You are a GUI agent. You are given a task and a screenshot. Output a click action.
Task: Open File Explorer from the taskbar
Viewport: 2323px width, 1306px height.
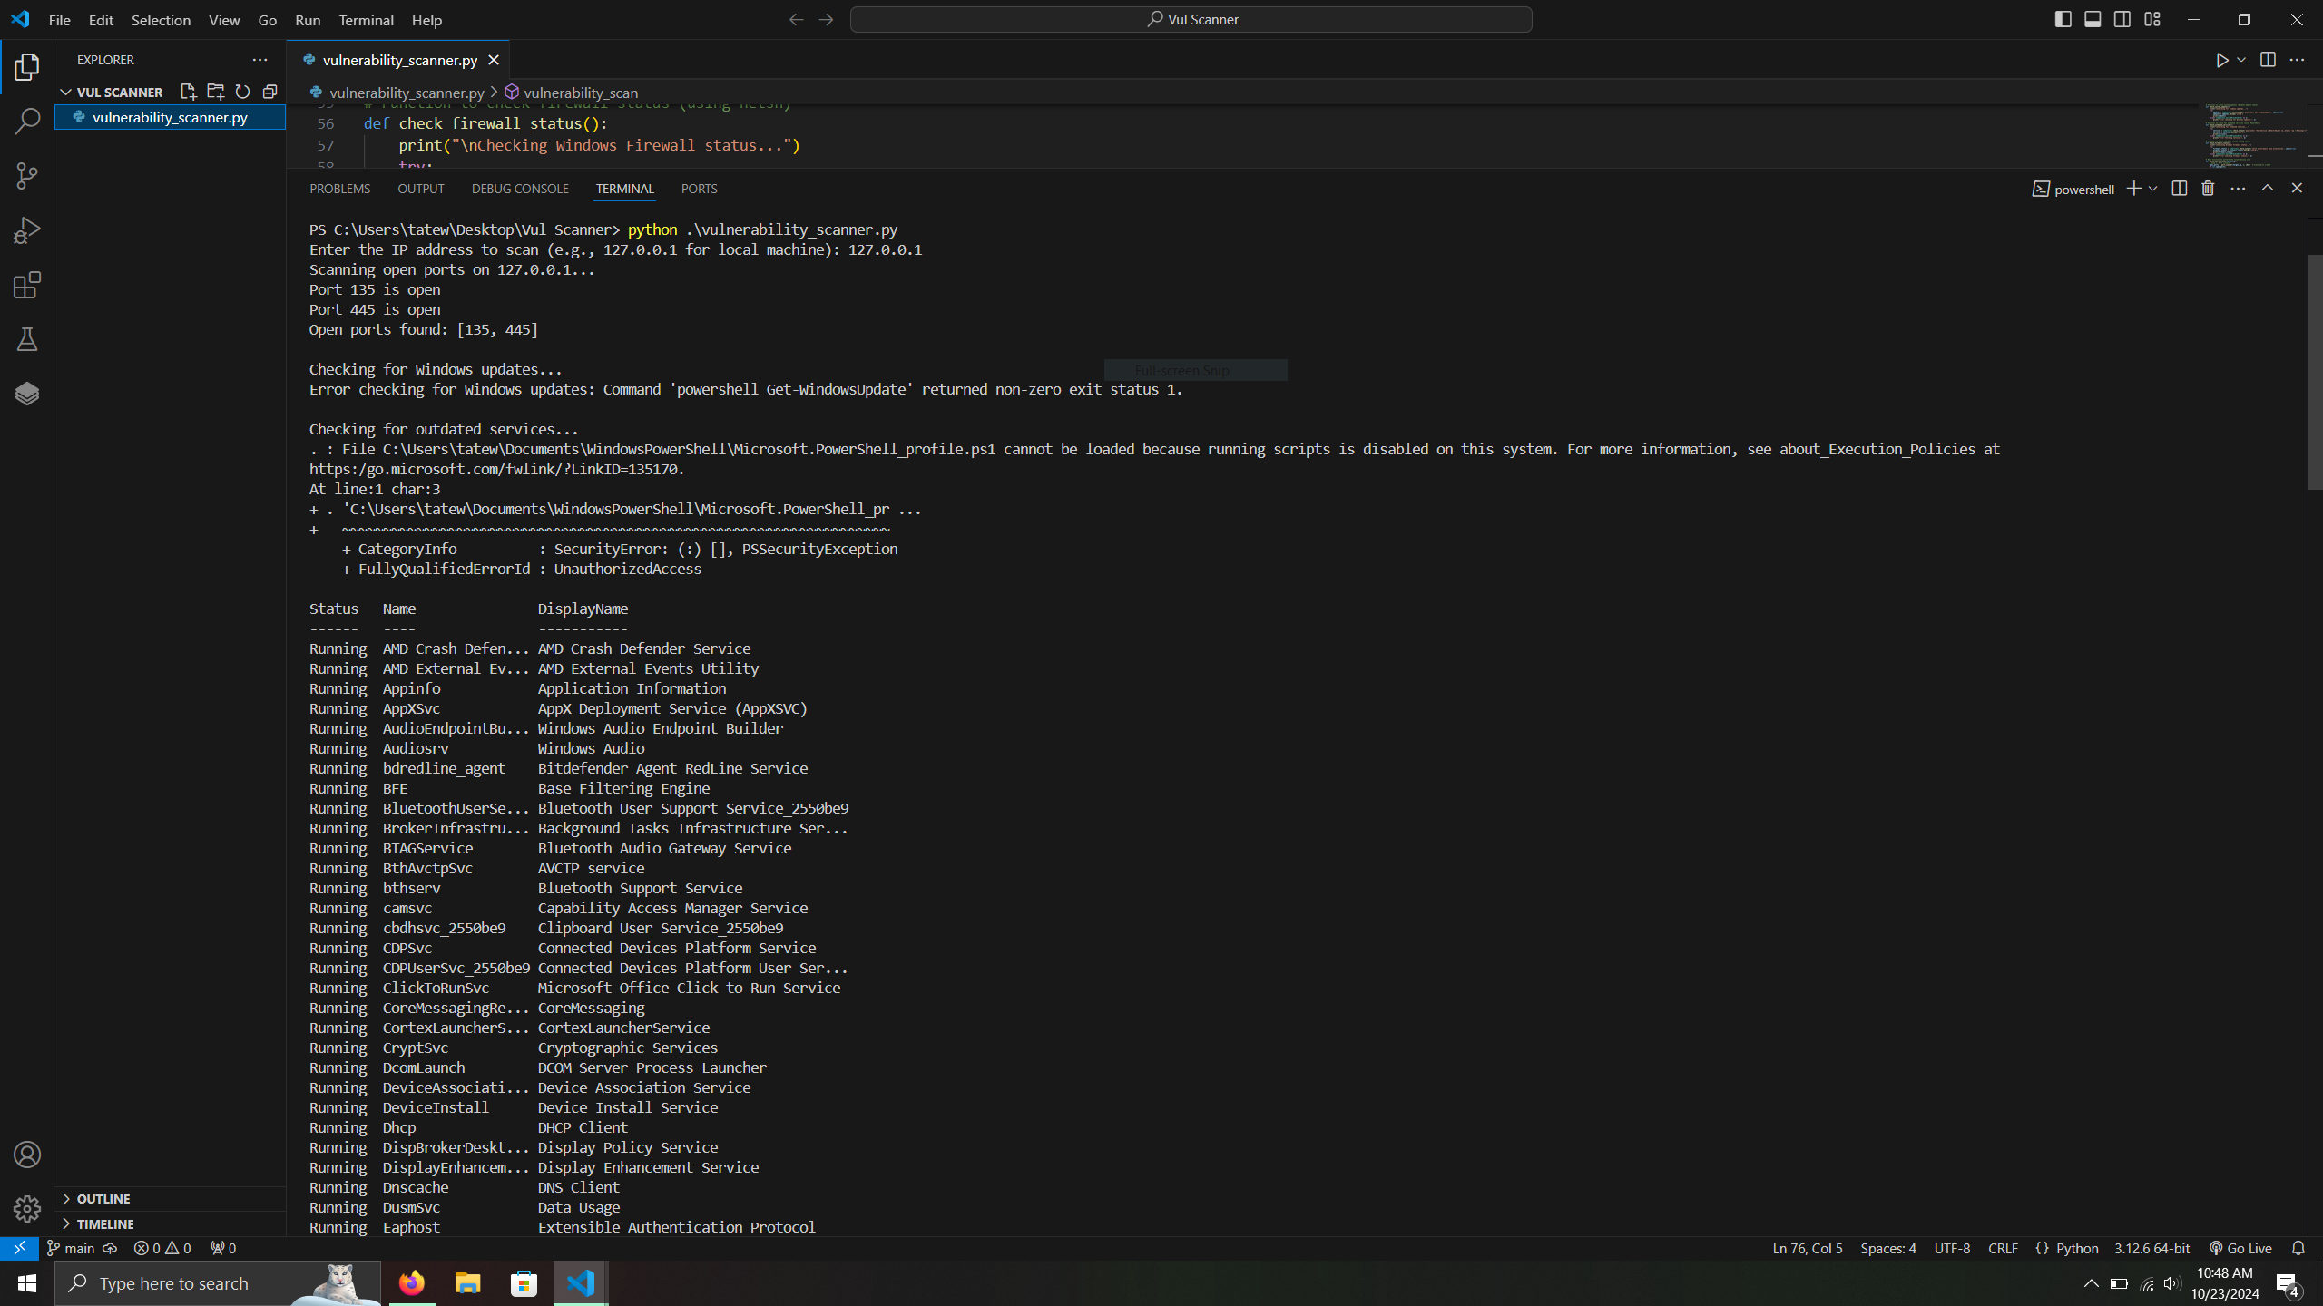point(467,1283)
